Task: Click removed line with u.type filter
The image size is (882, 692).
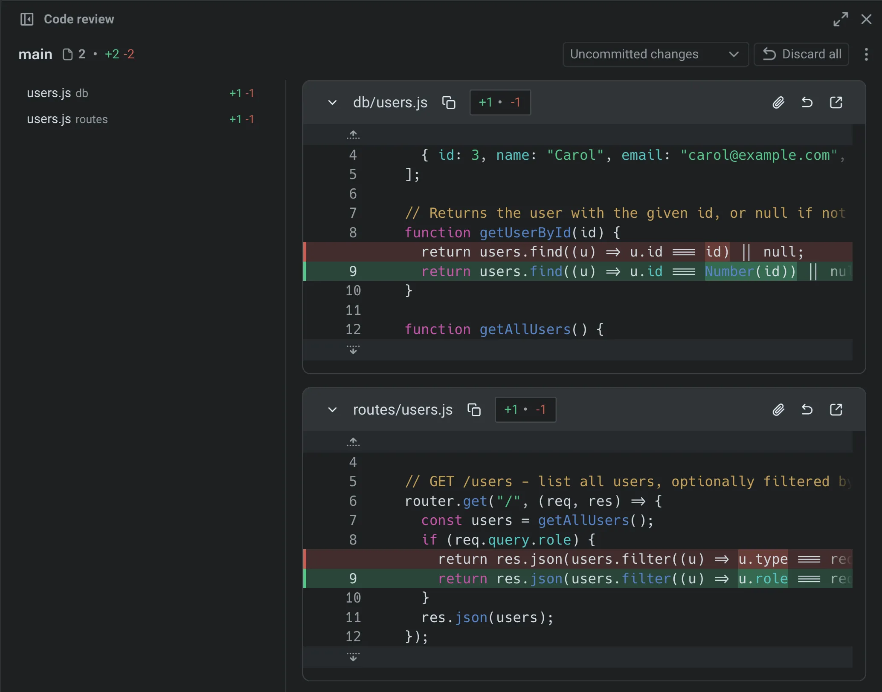Action: click(x=578, y=559)
